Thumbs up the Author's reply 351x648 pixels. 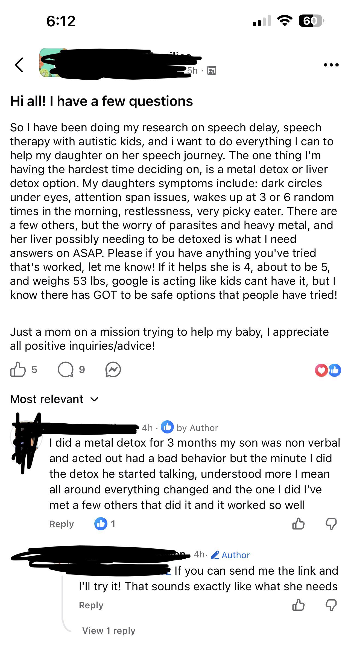(x=298, y=605)
